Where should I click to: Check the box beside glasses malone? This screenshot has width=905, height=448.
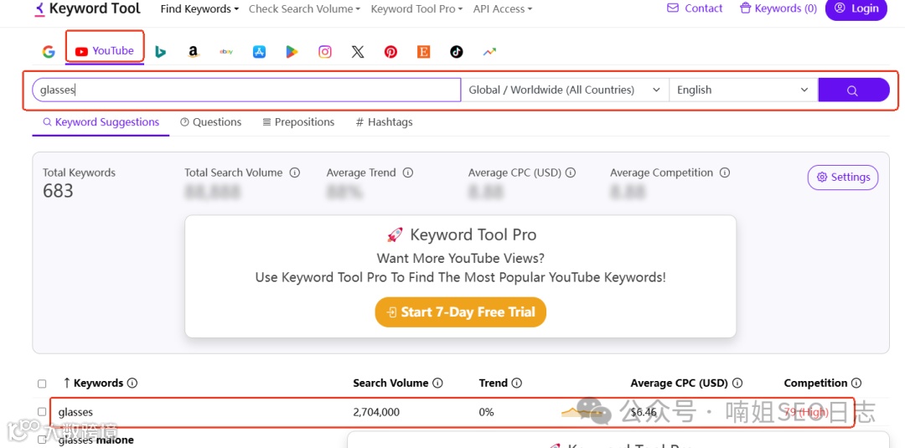coord(42,440)
